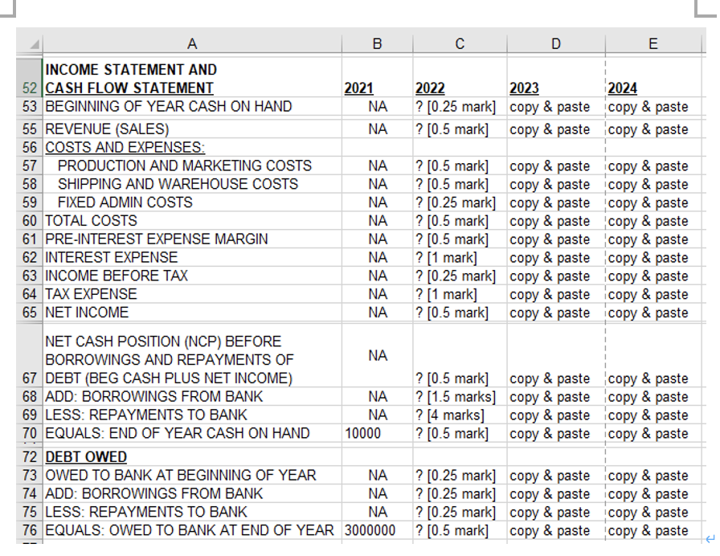Select 'INCOME BEFORE TAX' label cell

[x=192, y=276]
